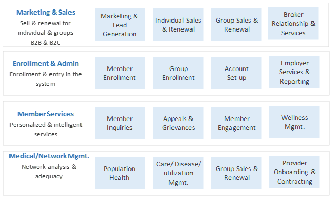This screenshot has height=200, width=333.
Task: Select the Member Engagement box
Action: [237, 123]
